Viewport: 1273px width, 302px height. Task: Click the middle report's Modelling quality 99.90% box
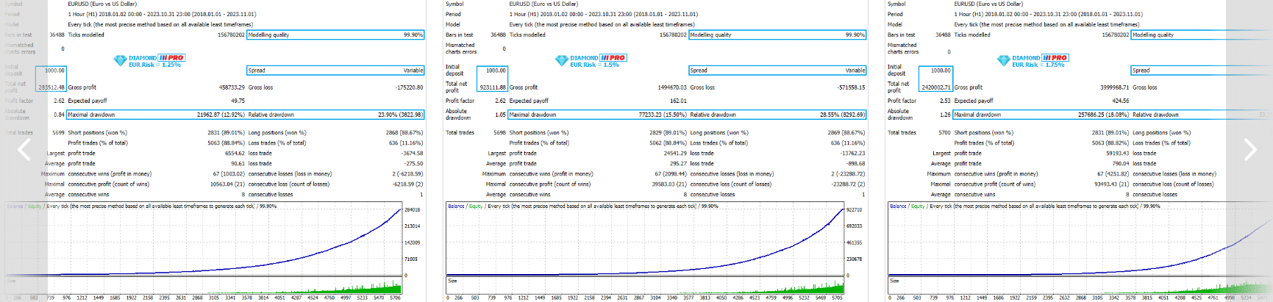click(x=777, y=35)
